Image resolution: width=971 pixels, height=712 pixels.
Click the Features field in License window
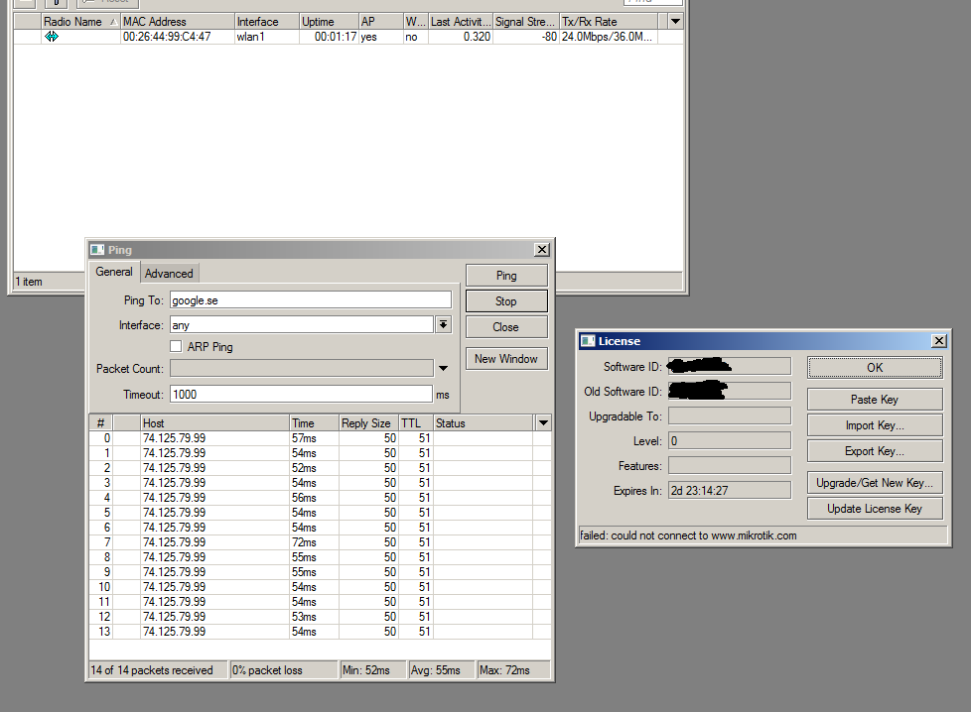pyautogui.click(x=730, y=465)
